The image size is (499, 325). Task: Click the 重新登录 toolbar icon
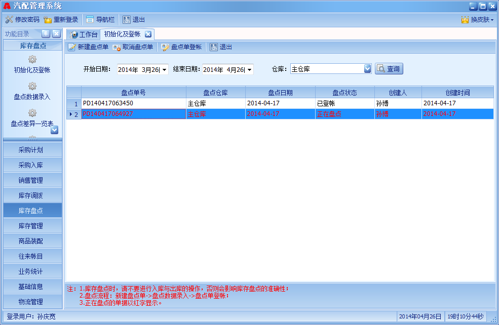[48, 20]
